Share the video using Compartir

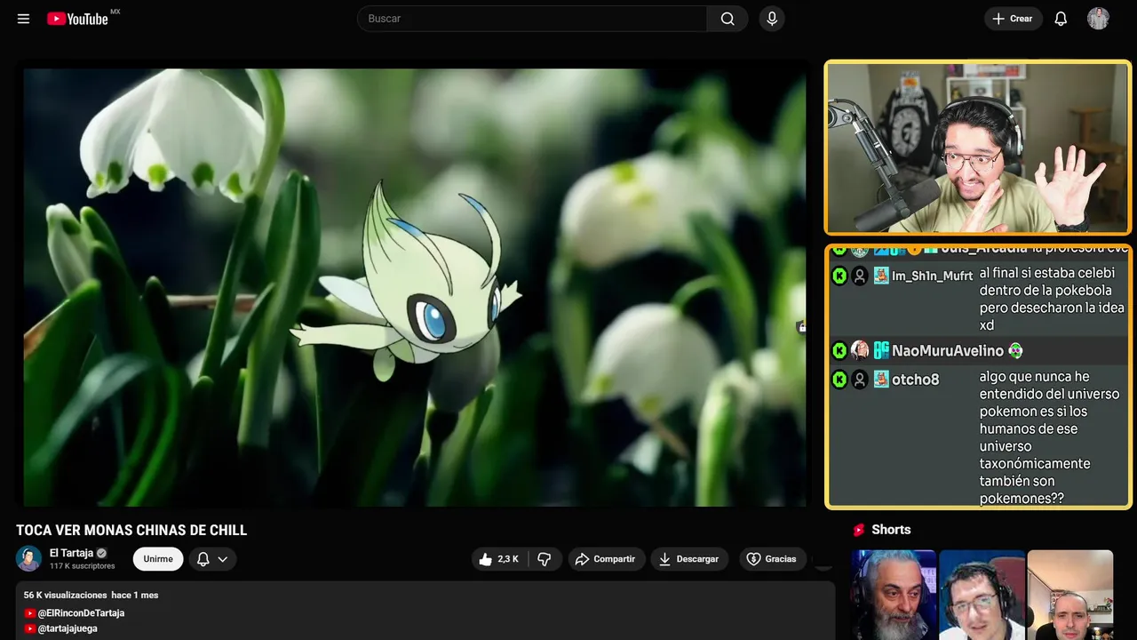click(606, 559)
